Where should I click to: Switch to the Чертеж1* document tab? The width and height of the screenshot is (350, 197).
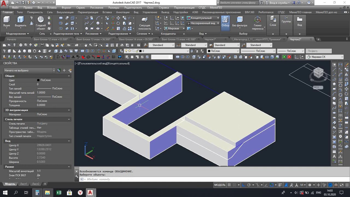click(210, 39)
